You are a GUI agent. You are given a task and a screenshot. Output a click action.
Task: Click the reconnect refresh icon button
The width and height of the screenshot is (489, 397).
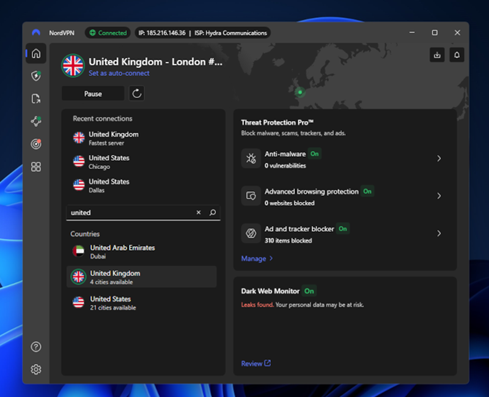point(137,94)
